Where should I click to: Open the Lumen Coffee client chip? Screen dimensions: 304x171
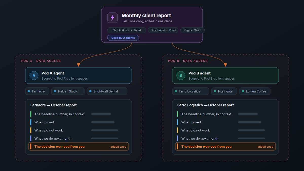click(255, 91)
